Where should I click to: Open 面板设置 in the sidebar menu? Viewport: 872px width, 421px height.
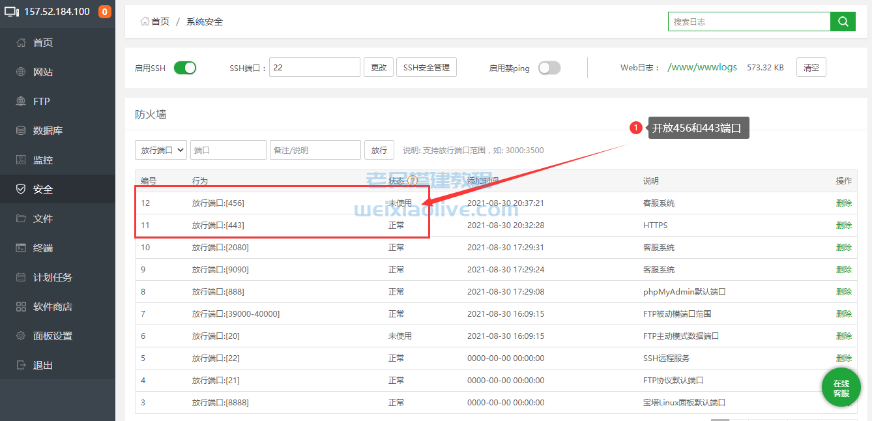[x=52, y=336]
